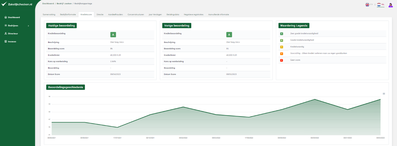The height and width of the screenshot is (146, 397).
Task: Open the Jaar Verslagen tab
Action: click(155, 14)
